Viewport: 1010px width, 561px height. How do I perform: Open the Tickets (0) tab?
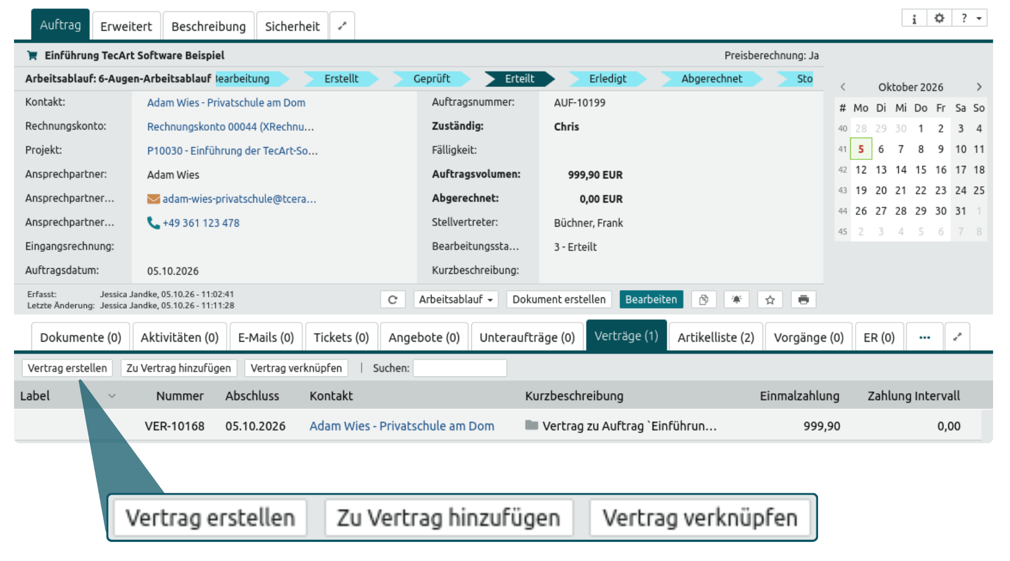pyautogui.click(x=341, y=337)
